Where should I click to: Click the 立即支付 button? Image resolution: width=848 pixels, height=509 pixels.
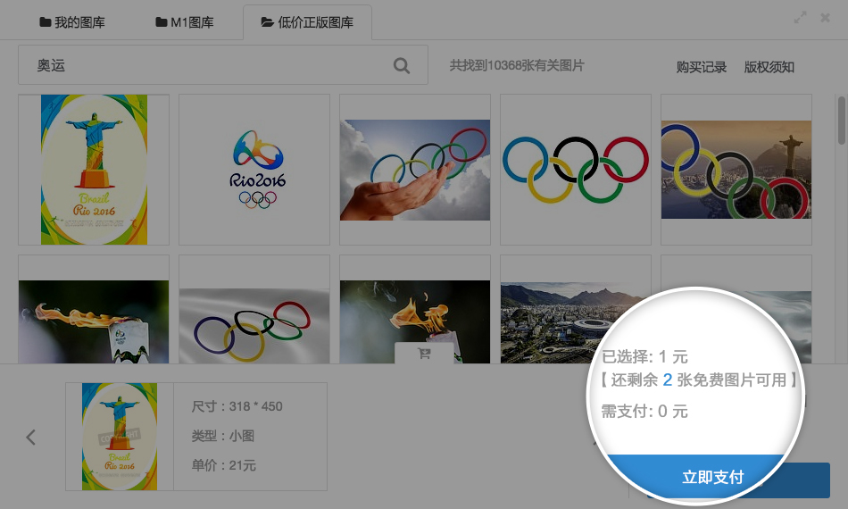pyautogui.click(x=713, y=477)
